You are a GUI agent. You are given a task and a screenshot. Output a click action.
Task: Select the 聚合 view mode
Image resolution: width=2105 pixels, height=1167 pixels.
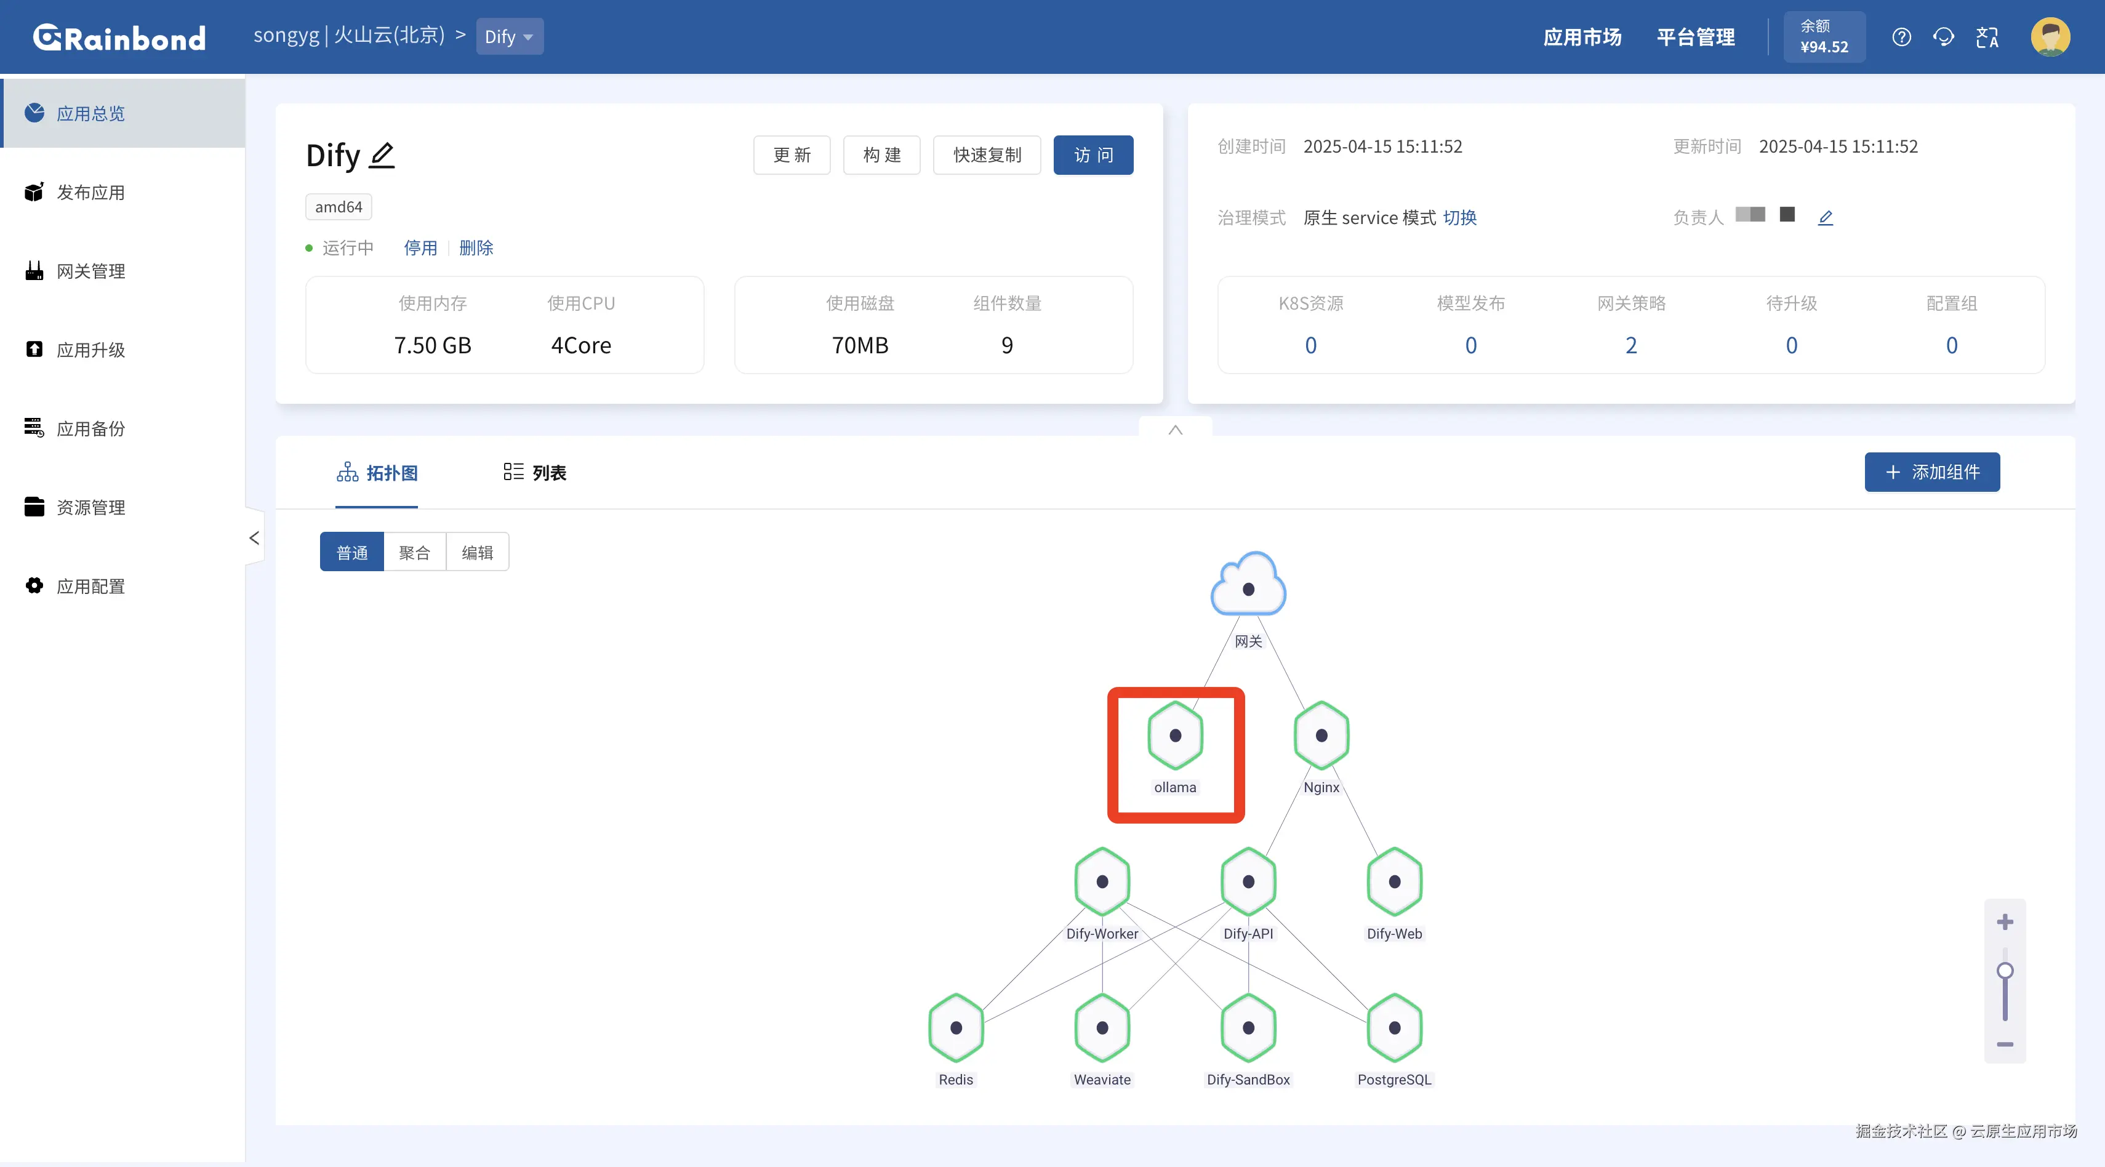pos(414,553)
